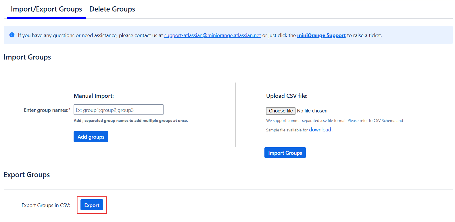Open the support-atlassian email link
The height and width of the screenshot is (222, 455).
pyautogui.click(x=212, y=35)
